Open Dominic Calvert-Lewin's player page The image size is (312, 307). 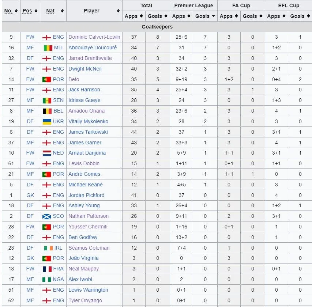94,37
